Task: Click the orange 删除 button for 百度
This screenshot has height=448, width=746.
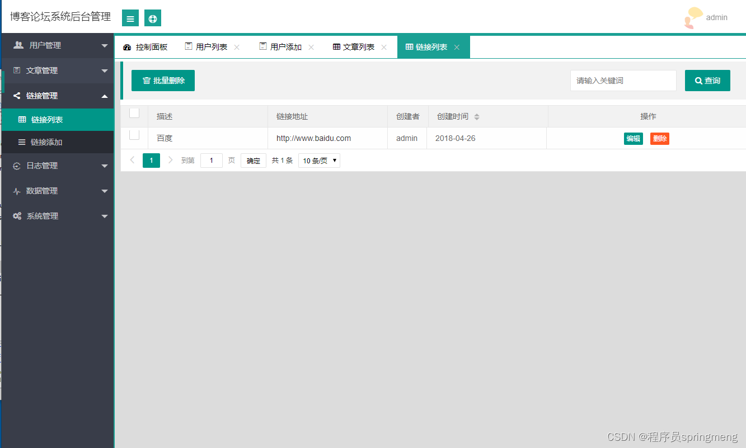Action: pos(660,139)
